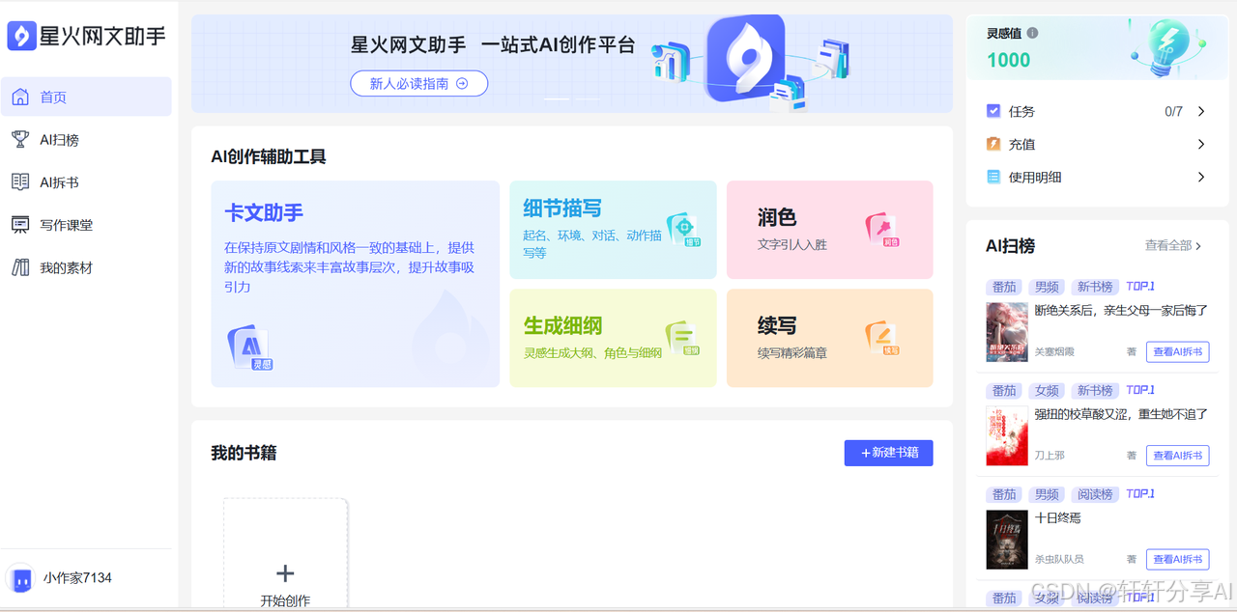Click the username 小作家7134

pyautogui.click(x=77, y=578)
